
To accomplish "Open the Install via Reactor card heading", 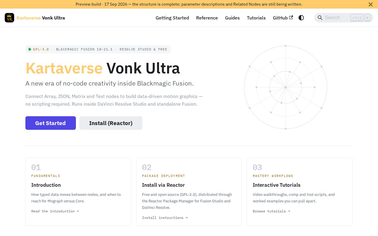I will click(x=163, y=185).
